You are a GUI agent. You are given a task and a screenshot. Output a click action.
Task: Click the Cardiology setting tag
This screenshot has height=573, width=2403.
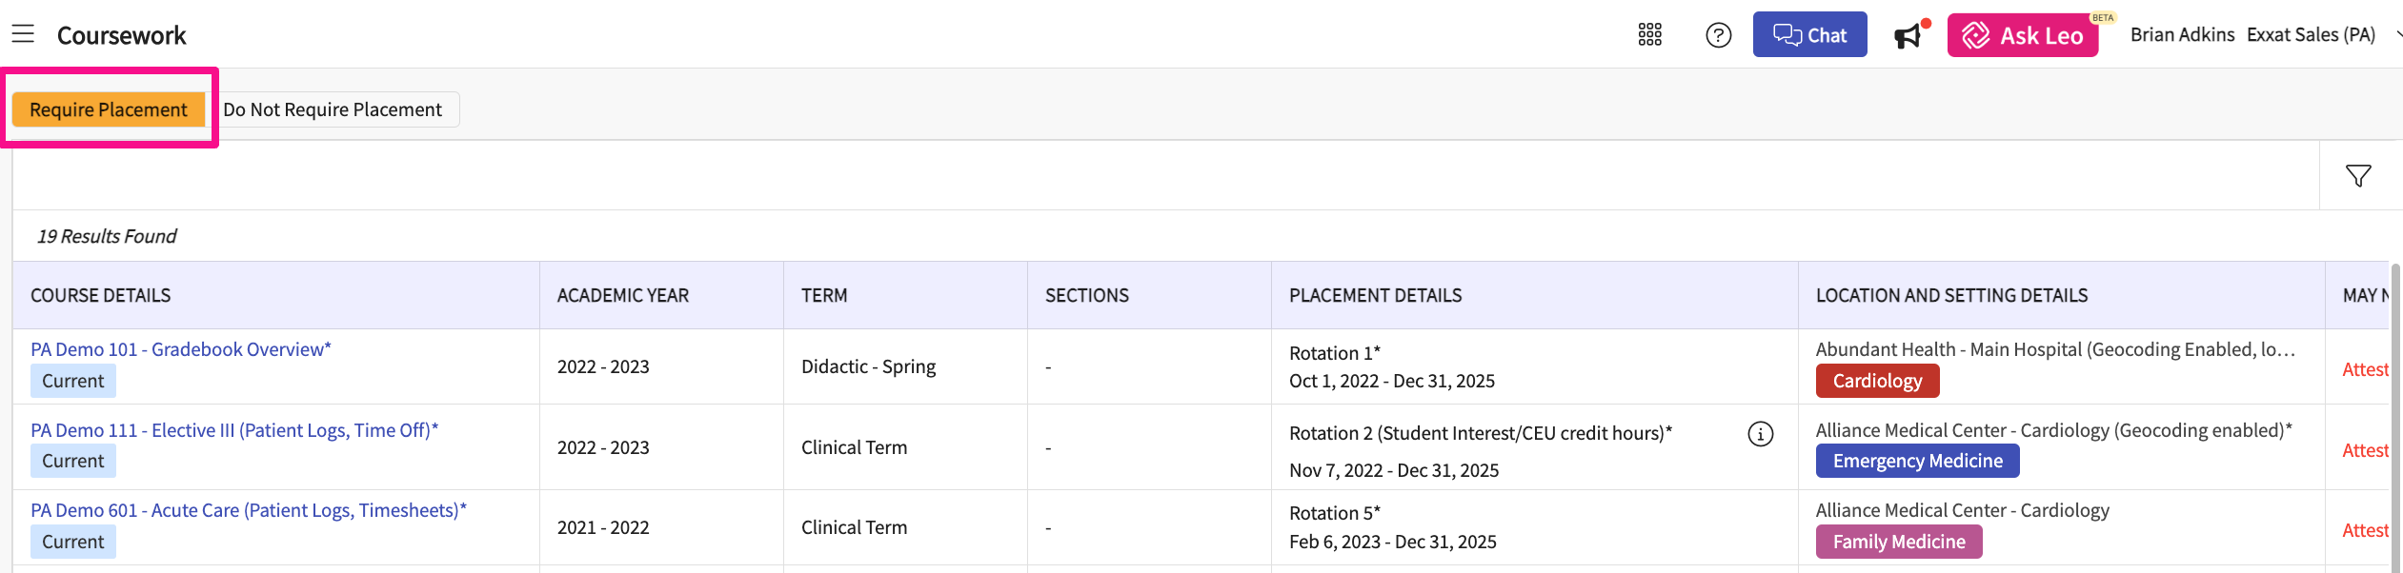pos(1876,381)
